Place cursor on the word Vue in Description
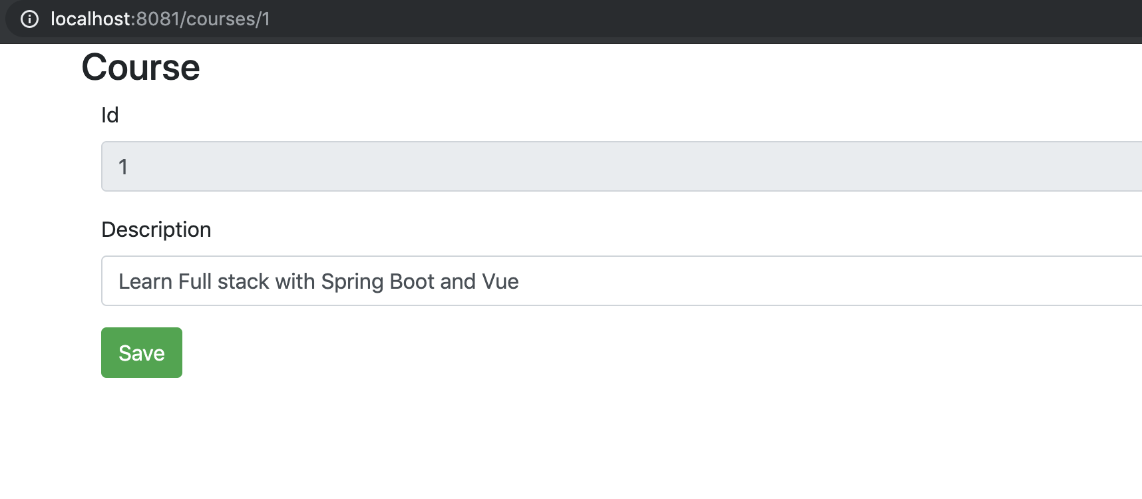 click(x=500, y=281)
